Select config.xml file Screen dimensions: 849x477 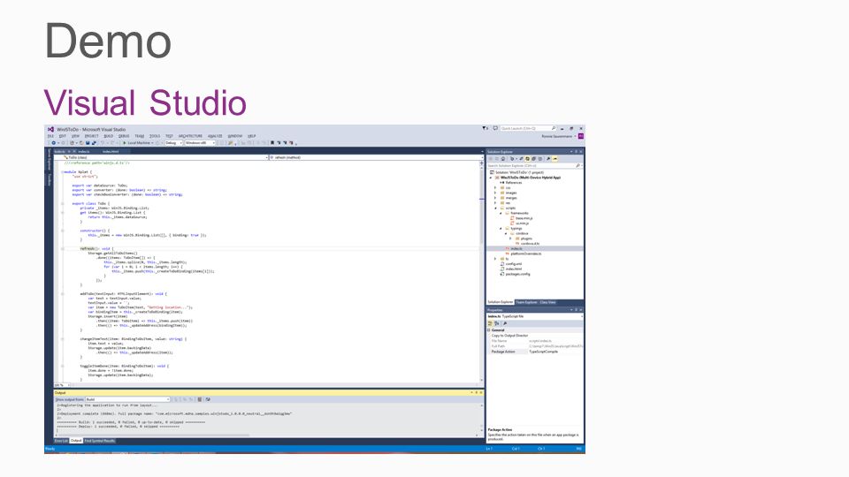[x=513, y=264]
